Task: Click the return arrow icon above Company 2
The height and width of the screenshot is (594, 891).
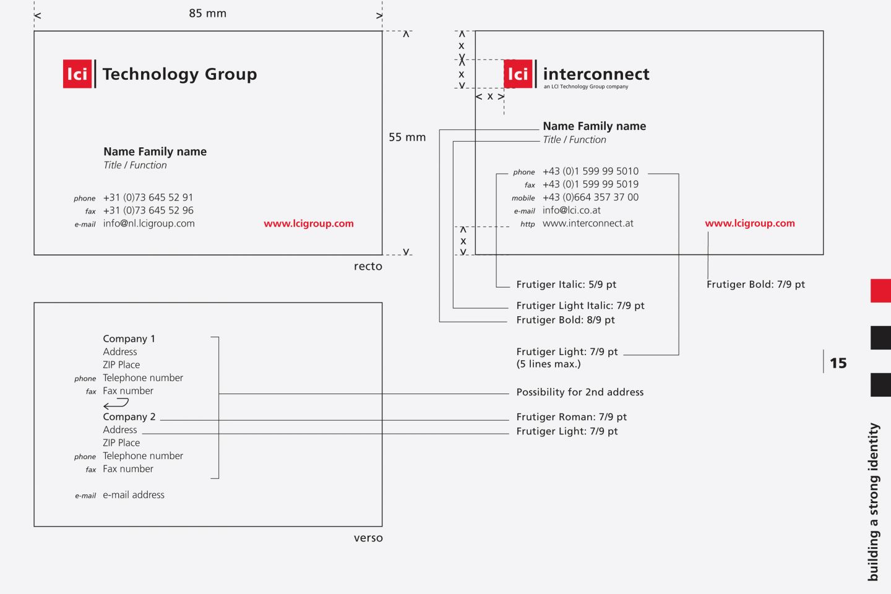Action: tap(116, 403)
